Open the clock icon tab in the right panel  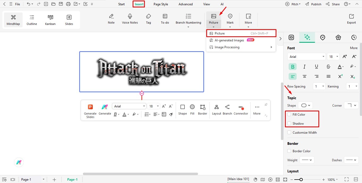click(x=354, y=37)
